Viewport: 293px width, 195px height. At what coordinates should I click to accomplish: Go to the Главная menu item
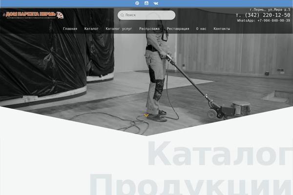[70, 29]
